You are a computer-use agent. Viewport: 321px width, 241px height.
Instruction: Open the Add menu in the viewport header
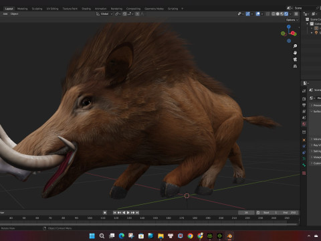[x=5, y=14]
